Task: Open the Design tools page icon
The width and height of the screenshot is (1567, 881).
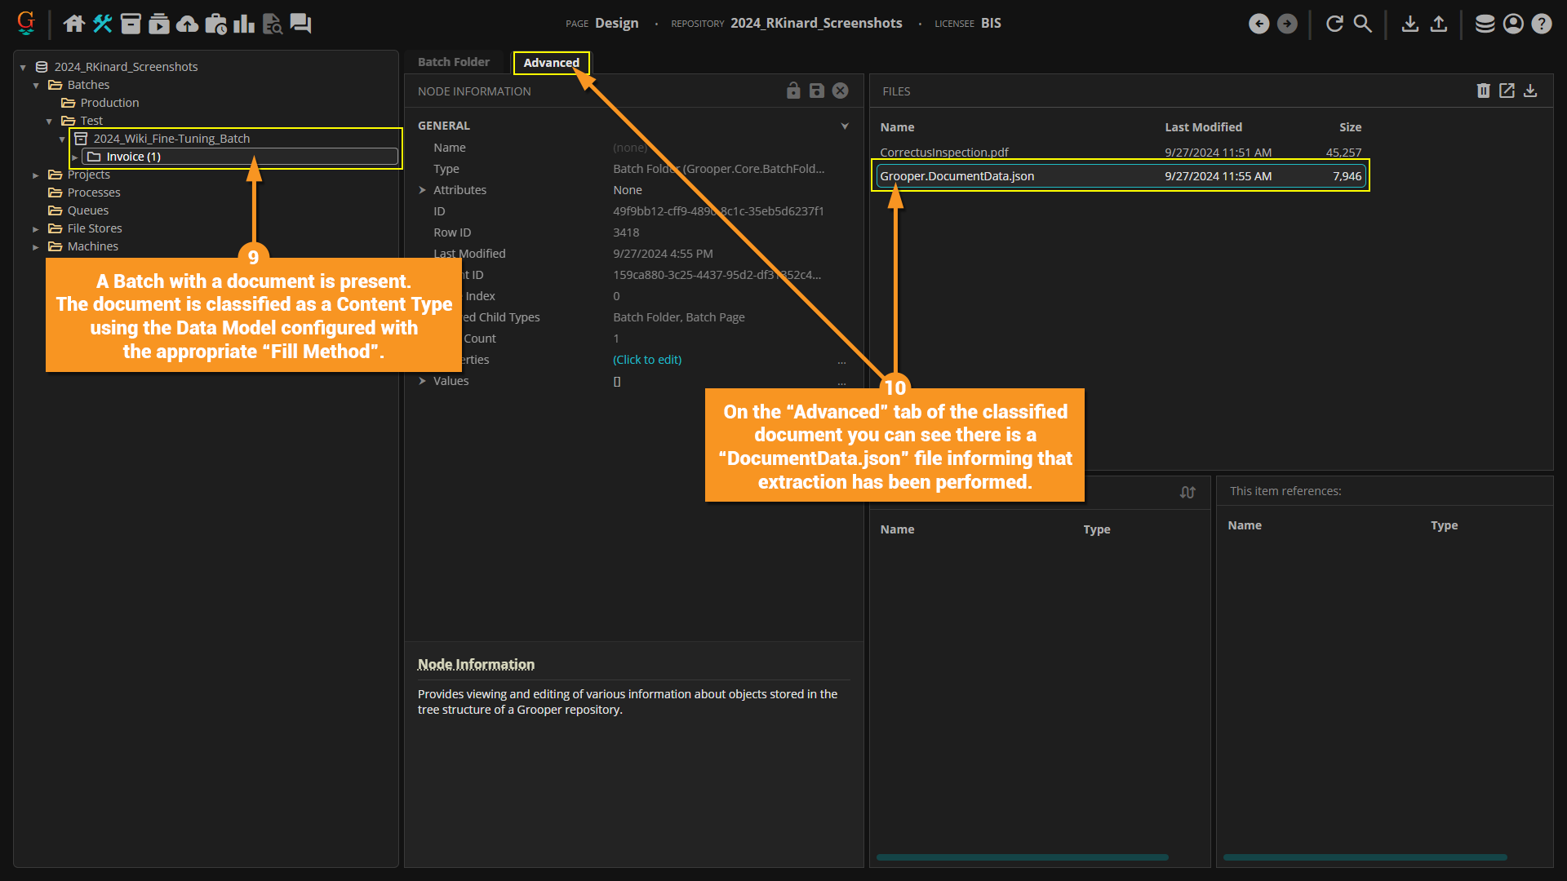Action: click(x=102, y=24)
